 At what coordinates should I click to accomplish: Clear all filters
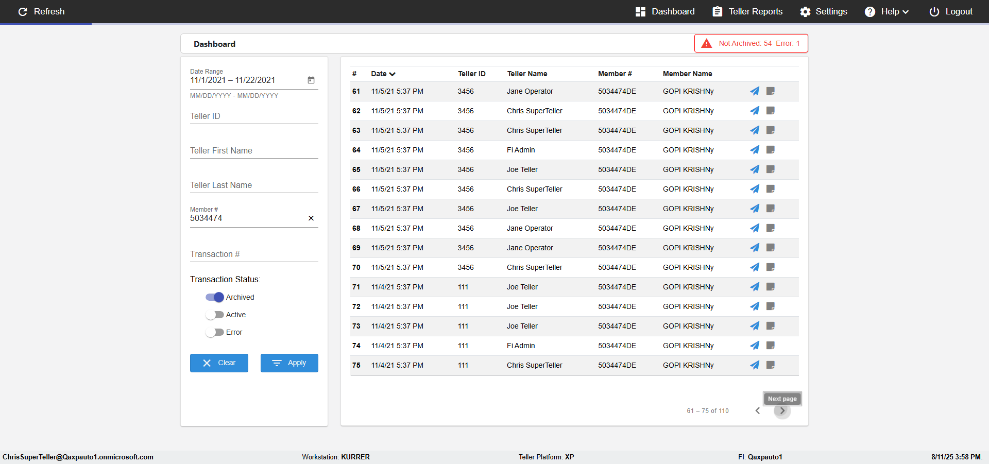(x=219, y=363)
